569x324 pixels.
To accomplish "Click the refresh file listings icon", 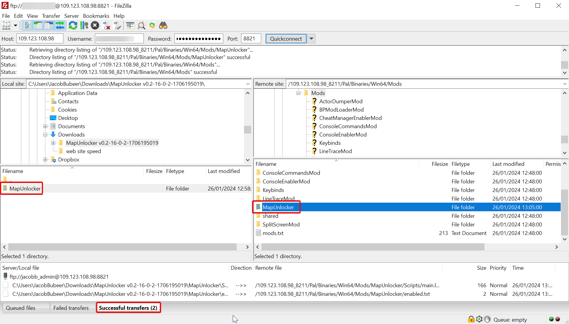I will pos(73,26).
